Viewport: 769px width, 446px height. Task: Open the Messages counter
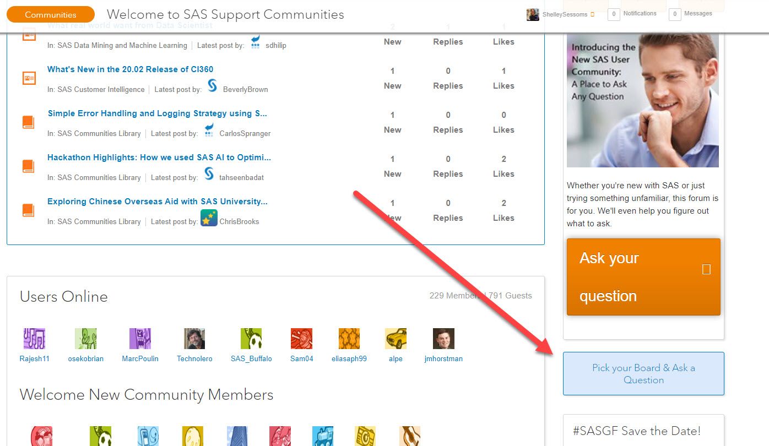tap(674, 14)
